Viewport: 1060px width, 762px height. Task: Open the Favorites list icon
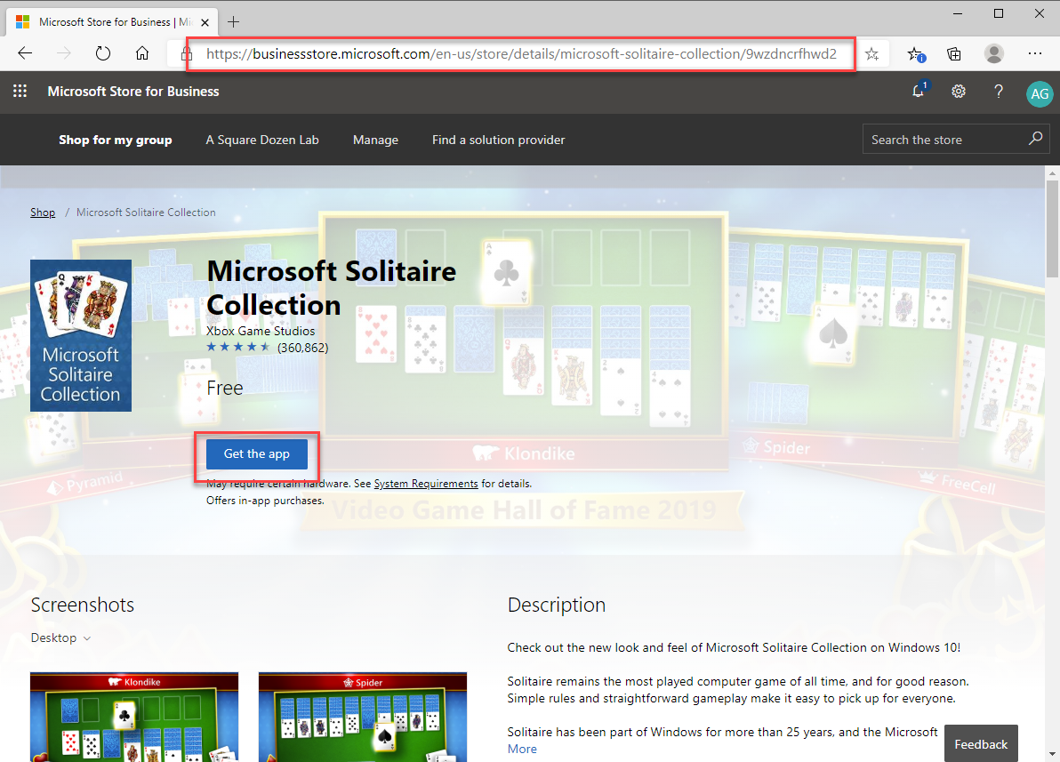[x=915, y=54]
